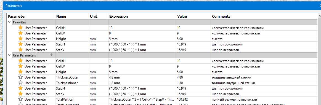321x105 pixels.
Task: Toggle StepH star under User Parameters group
Action: pos(20,88)
